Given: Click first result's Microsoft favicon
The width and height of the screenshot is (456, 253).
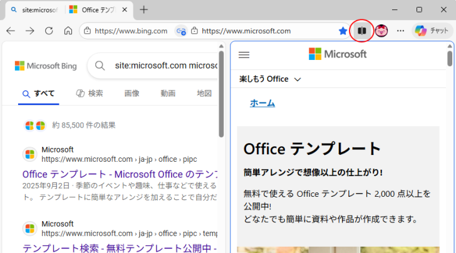Looking at the screenshot, I should pos(29,154).
